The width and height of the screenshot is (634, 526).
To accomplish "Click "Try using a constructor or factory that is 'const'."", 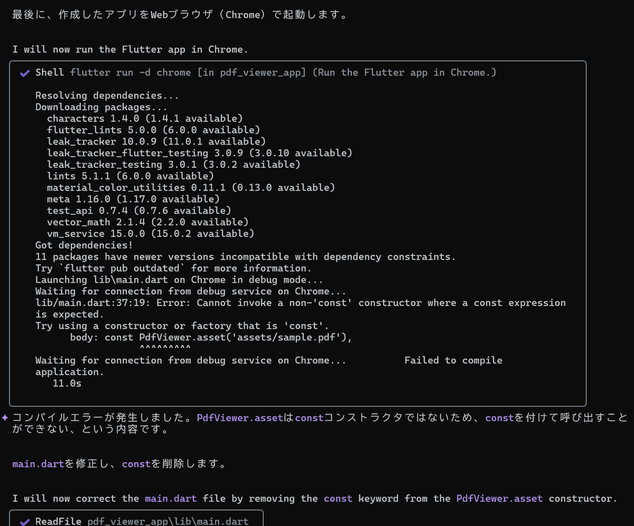I will 182,326.
